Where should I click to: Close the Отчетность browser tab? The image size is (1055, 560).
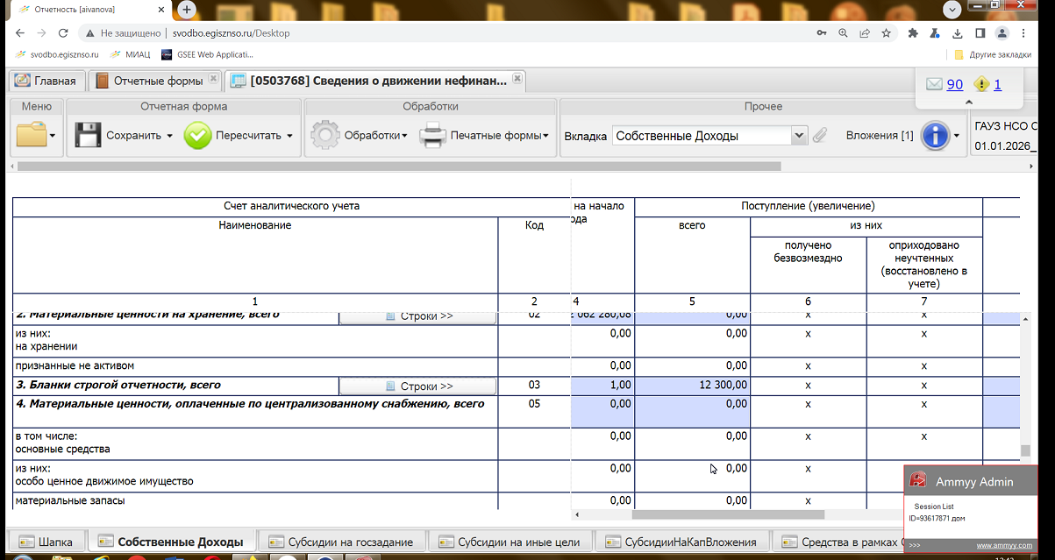[x=163, y=10]
